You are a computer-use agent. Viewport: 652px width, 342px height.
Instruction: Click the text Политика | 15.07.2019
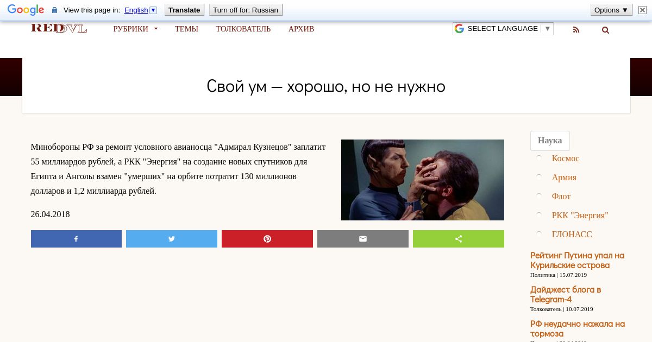click(x=559, y=275)
